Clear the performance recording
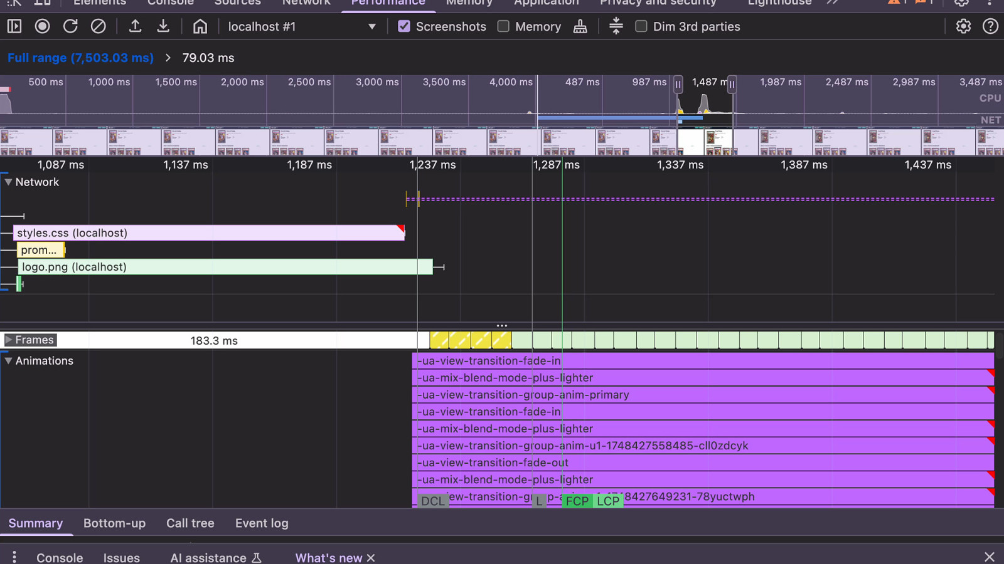 click(98, 26)
